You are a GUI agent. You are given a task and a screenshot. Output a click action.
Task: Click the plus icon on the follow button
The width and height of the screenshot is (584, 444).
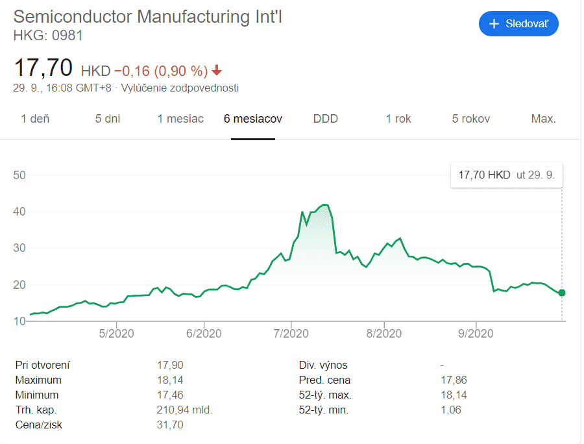coord(494,24)
